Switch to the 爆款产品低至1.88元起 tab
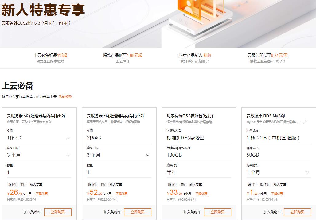 click(123, 58)
